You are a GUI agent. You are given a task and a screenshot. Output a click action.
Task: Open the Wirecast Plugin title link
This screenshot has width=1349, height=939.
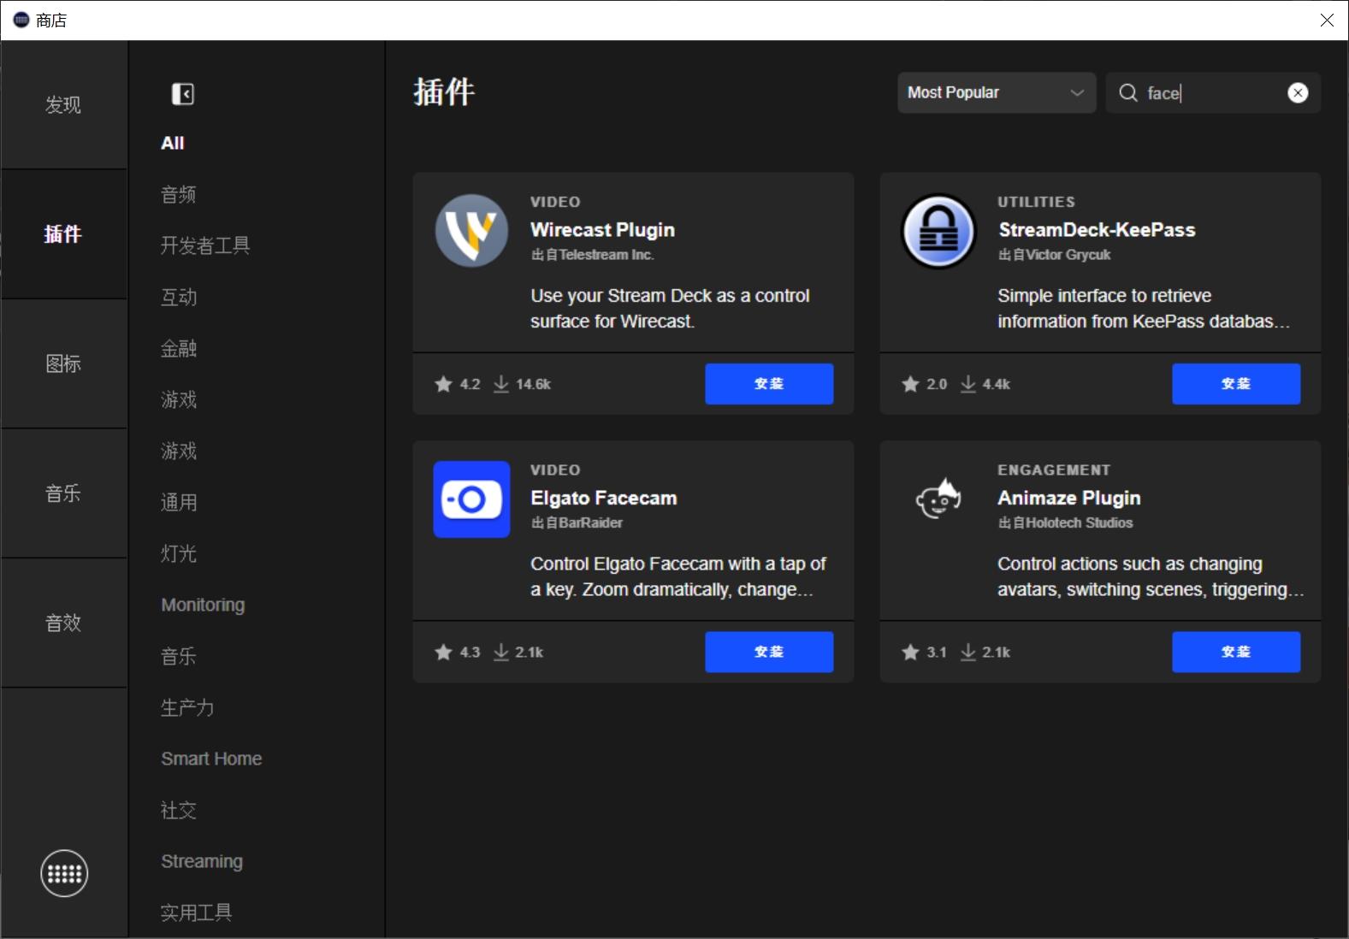click(602, 230)
